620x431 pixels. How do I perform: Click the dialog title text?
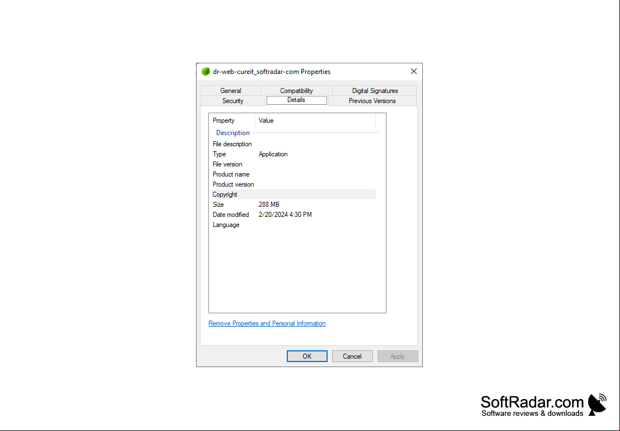pyautogui.click(x=272, y=72)
